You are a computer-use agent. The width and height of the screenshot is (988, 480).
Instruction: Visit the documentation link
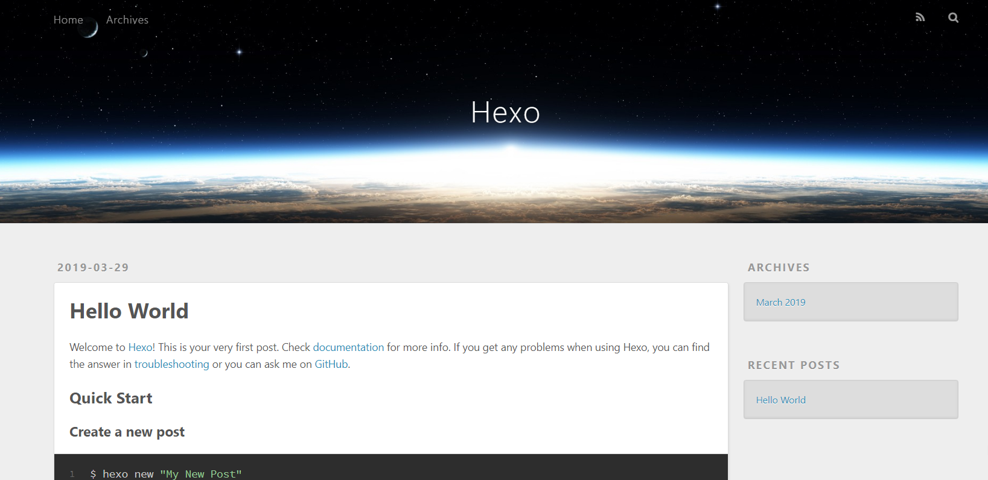point(348,347)
